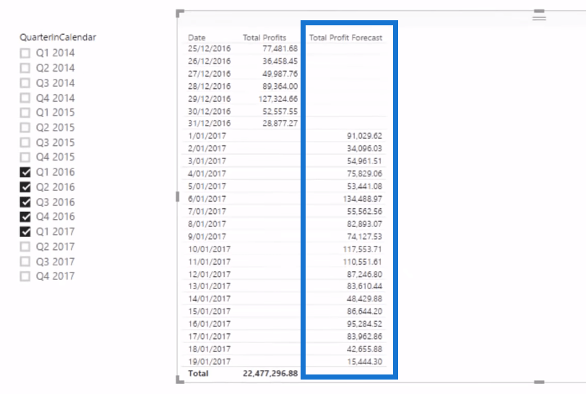Click the 82,893.07 forecast value
This screenshot has width=586, height=394.
364,224
